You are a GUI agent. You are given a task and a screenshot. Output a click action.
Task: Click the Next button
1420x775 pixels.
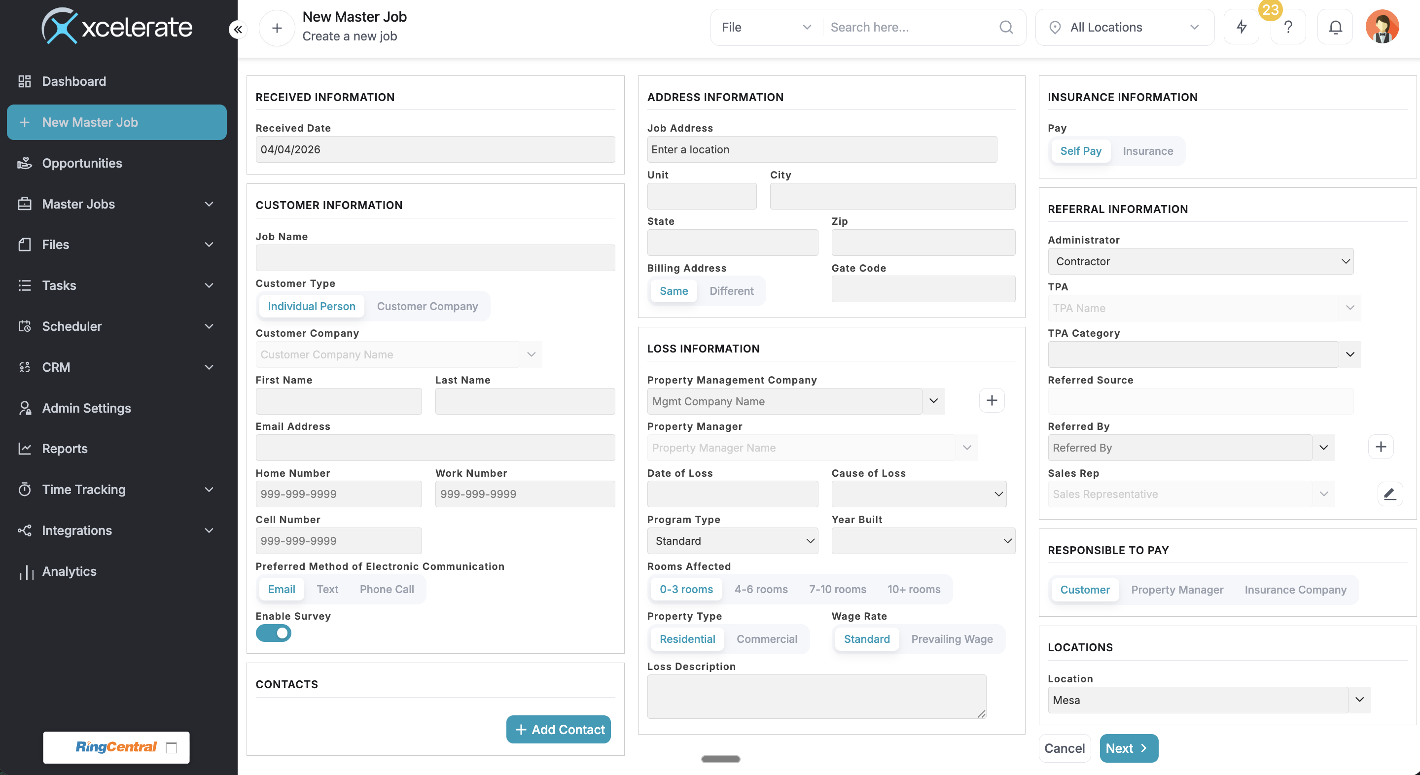(x=1128, y=748)
